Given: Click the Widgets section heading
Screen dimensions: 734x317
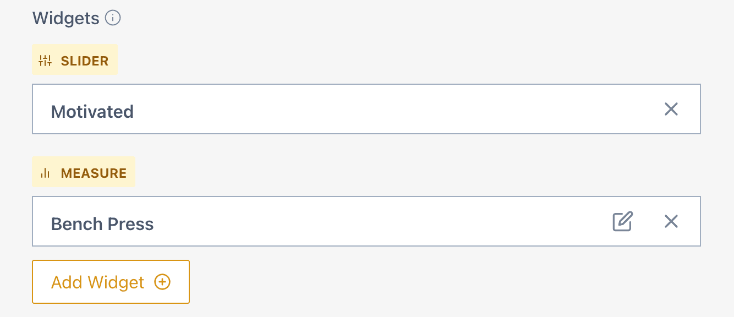Looking at the screenshot, I should pos(66,18).
